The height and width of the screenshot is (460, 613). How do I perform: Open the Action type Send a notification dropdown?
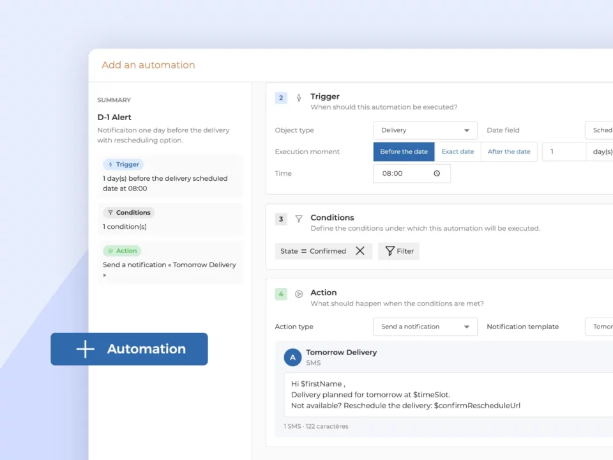pos(425,326)
